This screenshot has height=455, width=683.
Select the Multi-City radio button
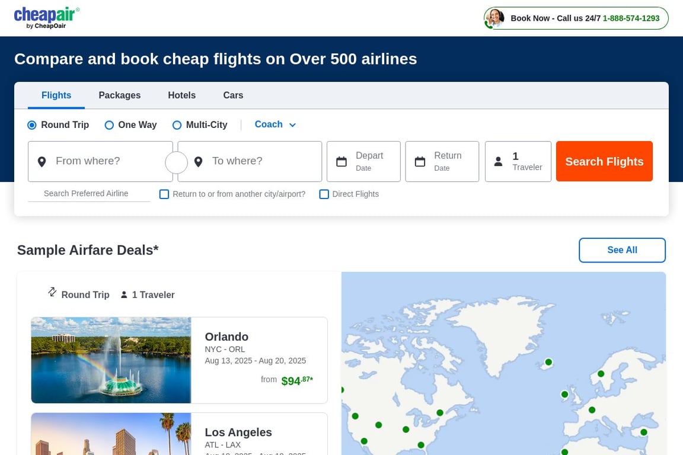coord(177,125)
